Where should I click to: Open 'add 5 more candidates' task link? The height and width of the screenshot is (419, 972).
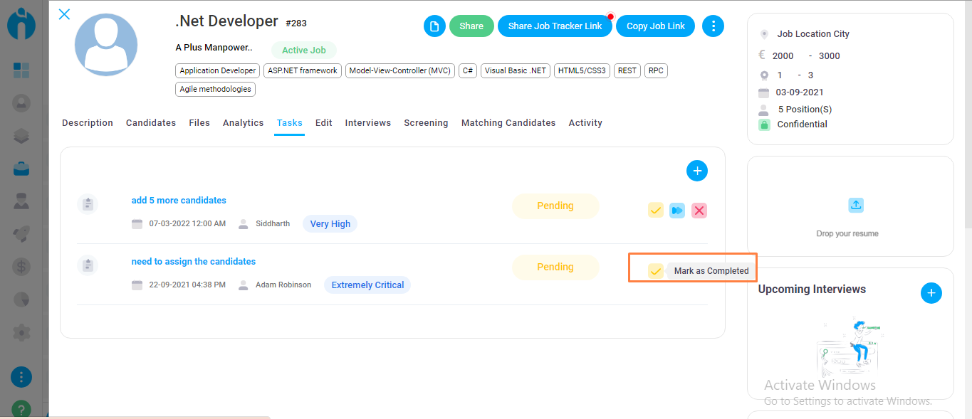point(179,201)
